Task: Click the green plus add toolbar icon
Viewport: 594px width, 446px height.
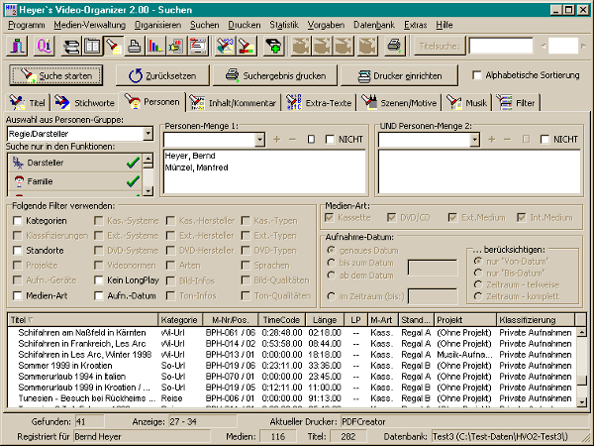Action: [x=274, y=46]
